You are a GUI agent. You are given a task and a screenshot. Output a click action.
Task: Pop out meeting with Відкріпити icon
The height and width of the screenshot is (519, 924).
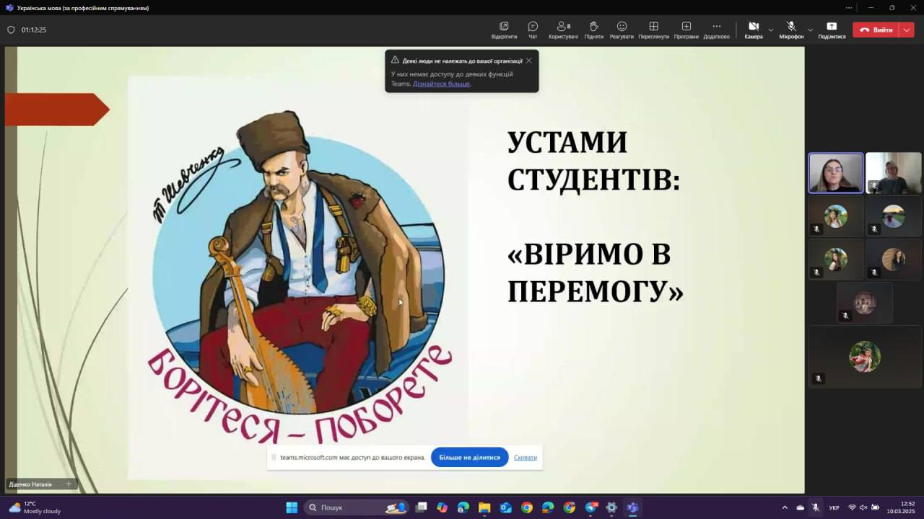(504, 30)
